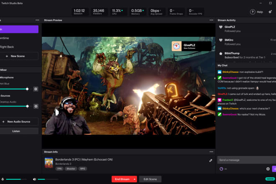276x184 pixels.
Task: Open Scenes panel three-dot menu
Action: click(37, 20)
